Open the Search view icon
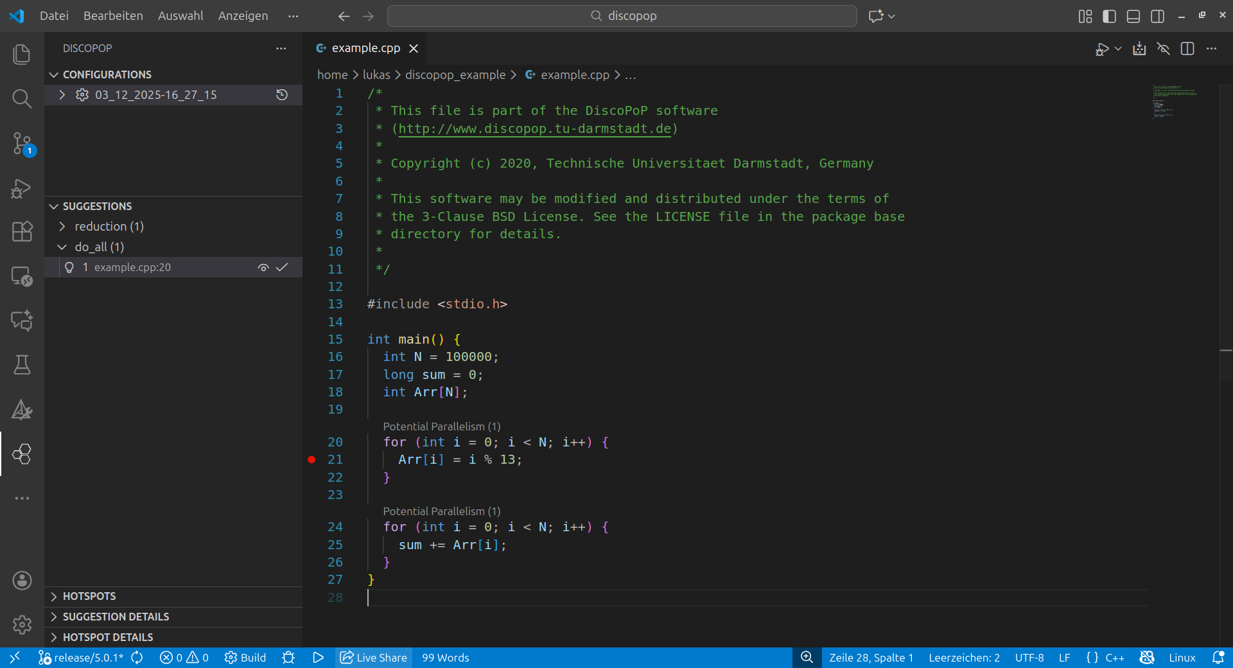Viewport: 1233px width, 668px height. tap(22, 99)
